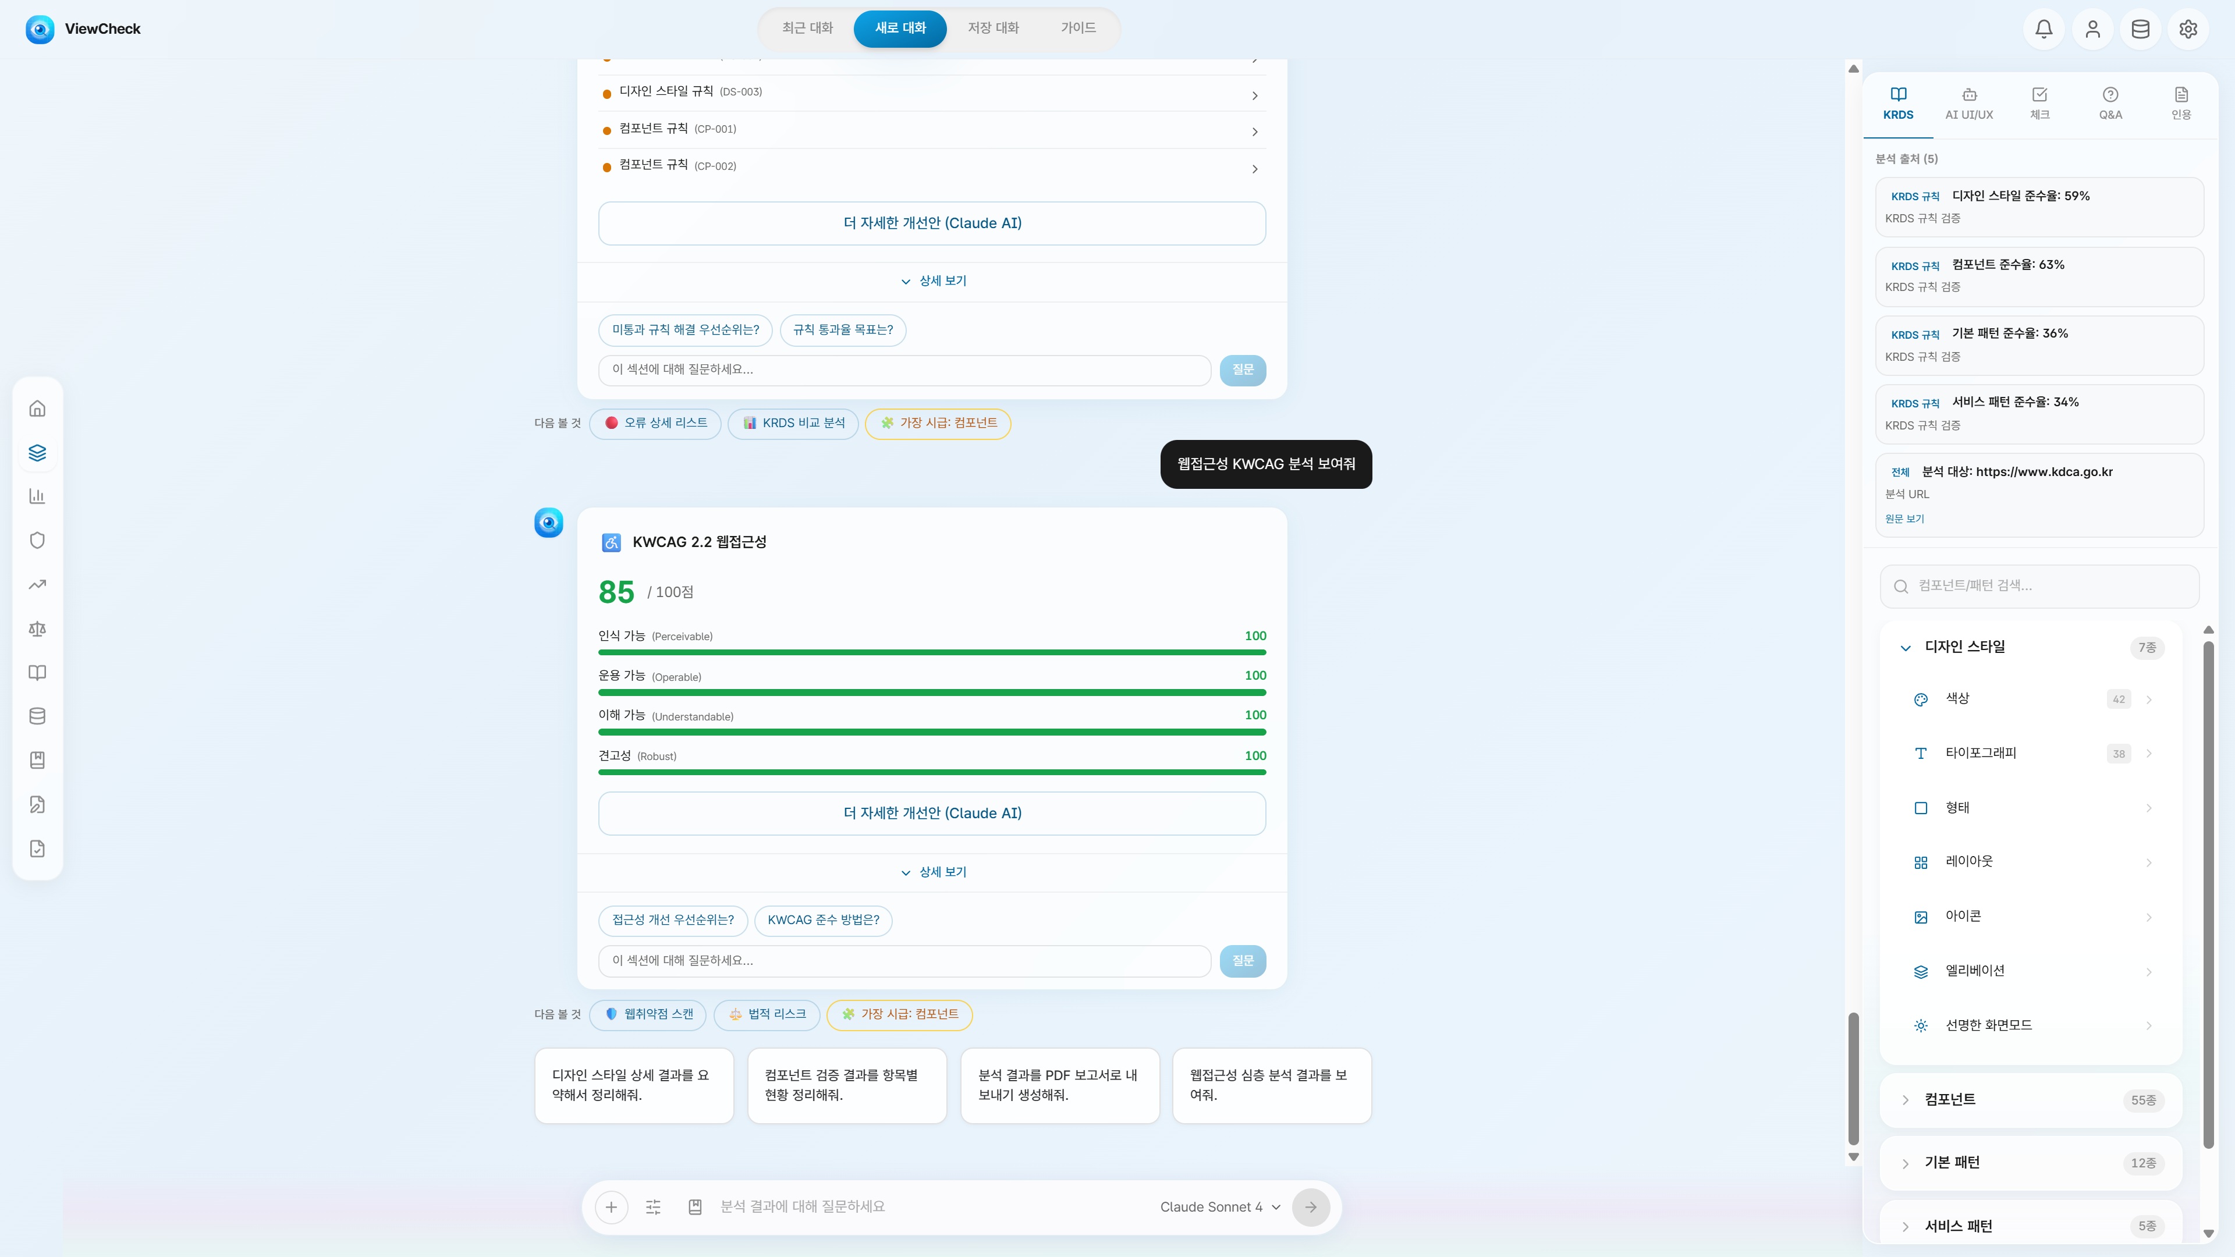
Task: Switch to the 저장 대화 tab
Action: pos(994,28)
